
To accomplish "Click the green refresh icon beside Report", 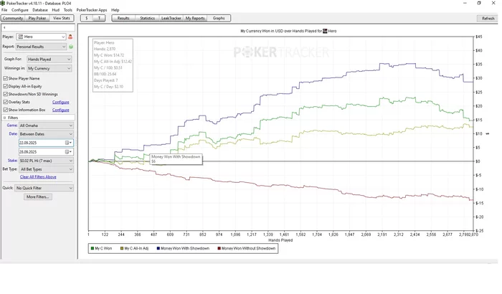I will click(x=71, y=47).
